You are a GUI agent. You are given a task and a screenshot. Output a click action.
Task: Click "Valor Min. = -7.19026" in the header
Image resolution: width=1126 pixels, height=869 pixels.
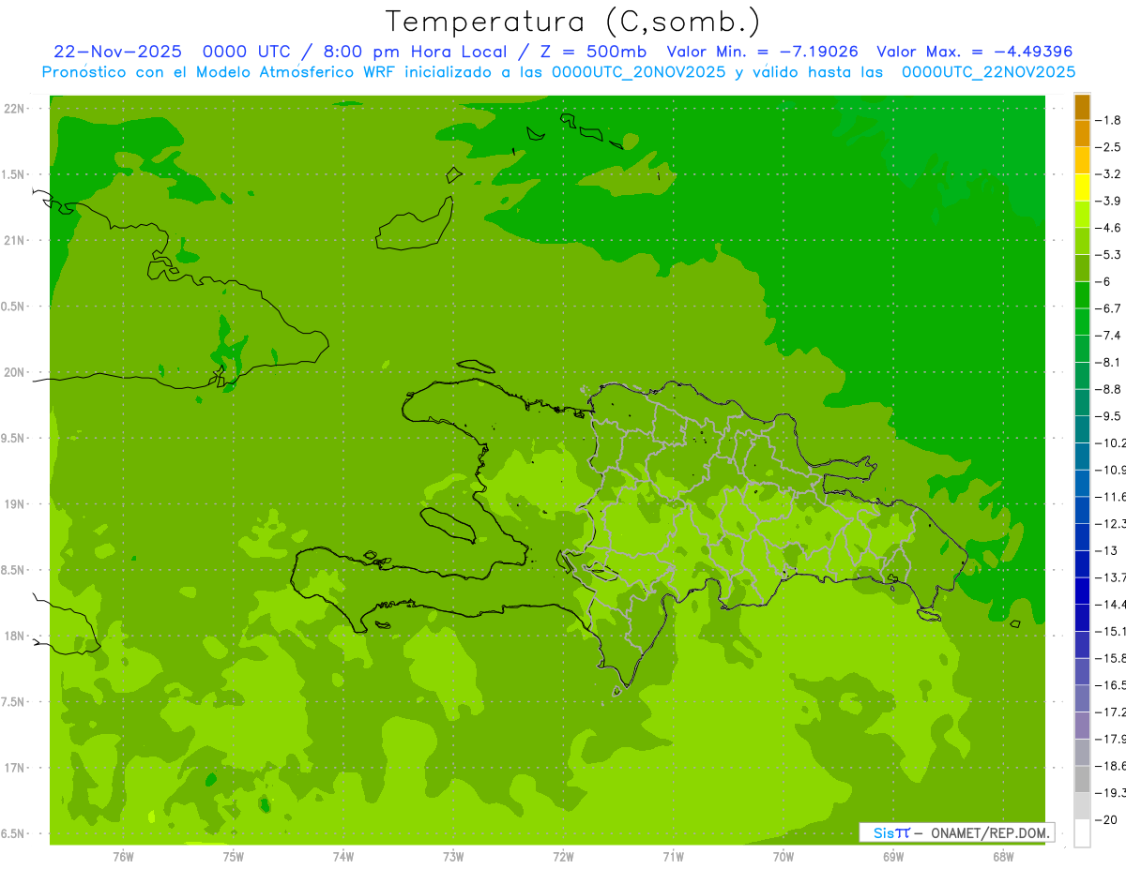(x=762, y=52)
